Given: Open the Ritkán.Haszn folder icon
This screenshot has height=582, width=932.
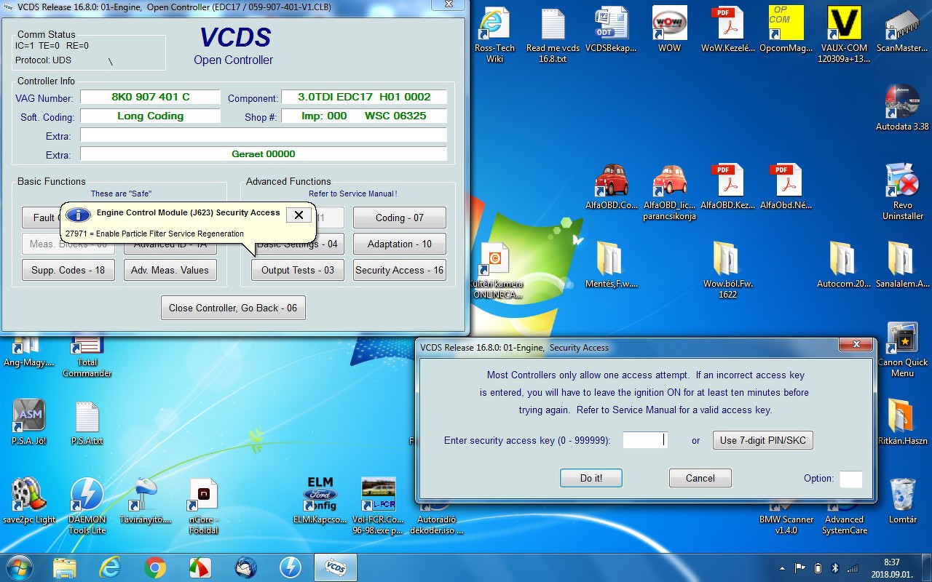Looking at the screenshot, I should (902, 422).
